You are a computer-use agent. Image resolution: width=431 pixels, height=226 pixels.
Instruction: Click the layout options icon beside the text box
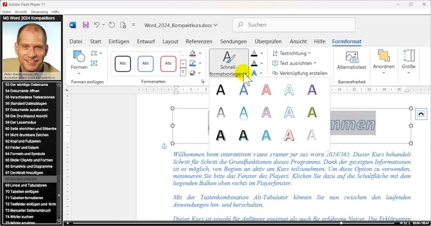[421, 114]
